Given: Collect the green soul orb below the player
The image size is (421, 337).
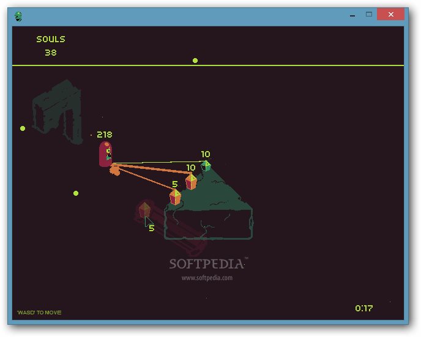Looking at the screenshot, I should [x=76, y=193].
